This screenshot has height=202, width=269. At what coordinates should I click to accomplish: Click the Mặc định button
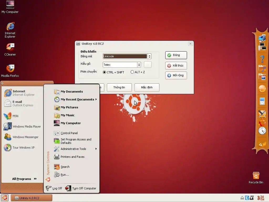[x=147, y=87]
